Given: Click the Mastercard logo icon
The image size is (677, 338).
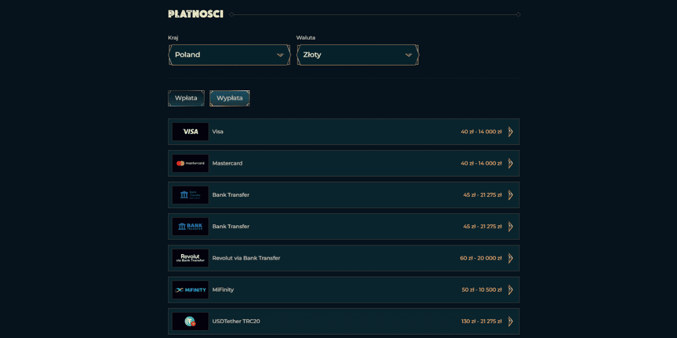Looking at the screenshot, I should [x=190, y=163].
